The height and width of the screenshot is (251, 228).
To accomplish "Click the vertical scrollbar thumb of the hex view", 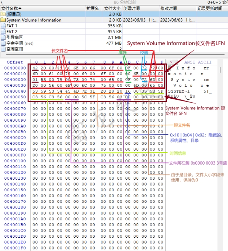I will pyautogui.click(x=220, y=69).
